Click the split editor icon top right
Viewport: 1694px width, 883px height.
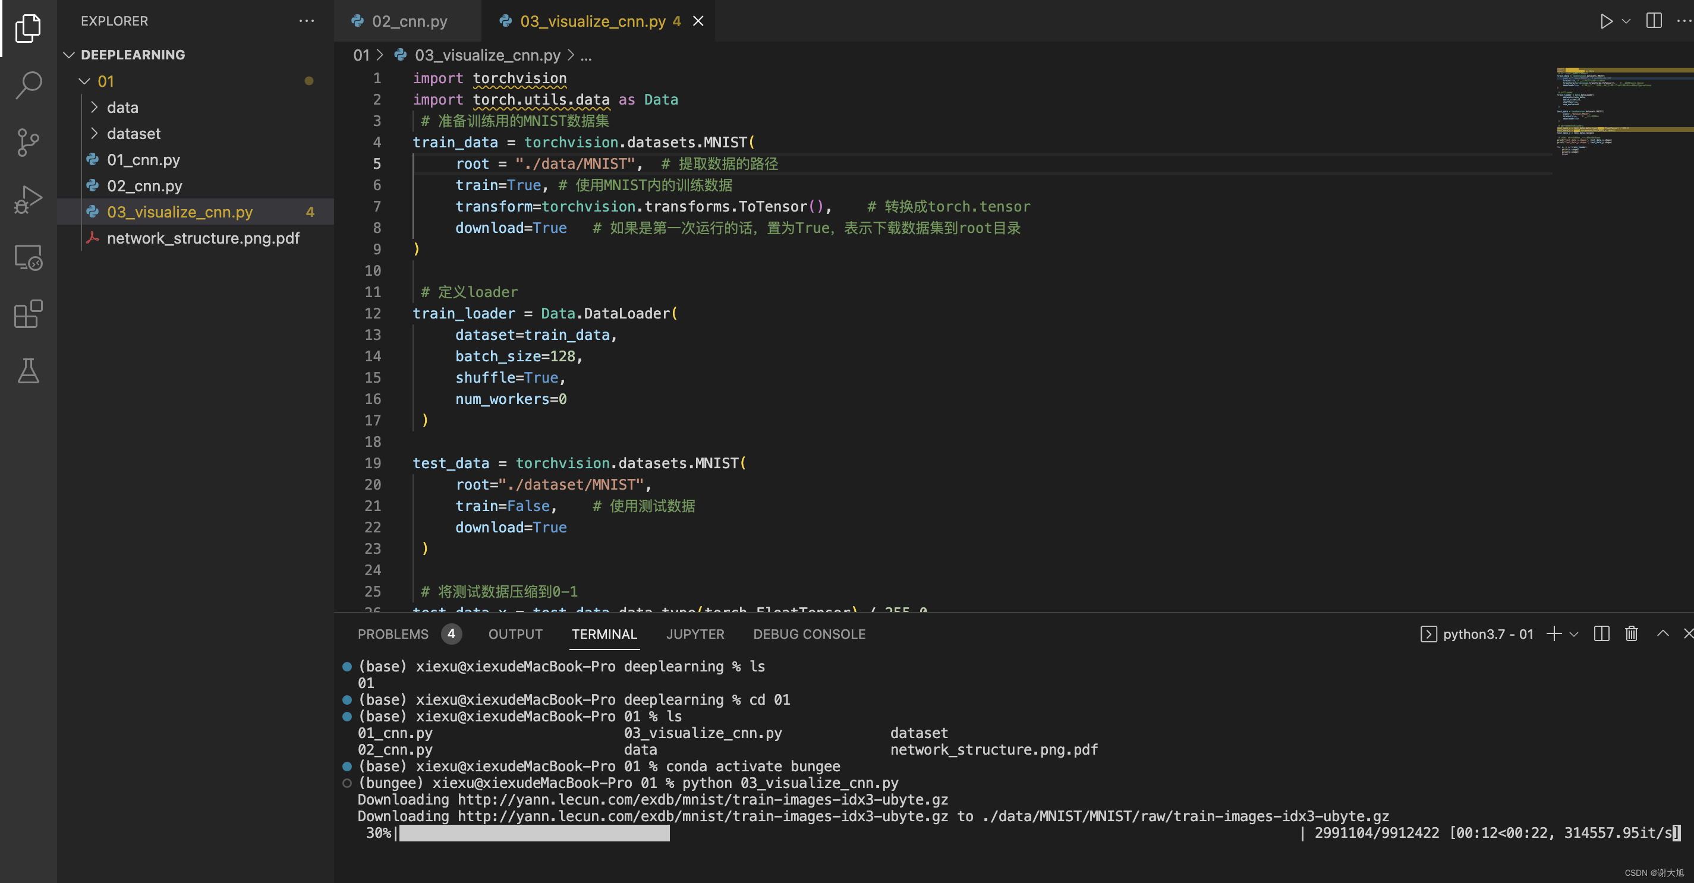[x=1654, y=20]
